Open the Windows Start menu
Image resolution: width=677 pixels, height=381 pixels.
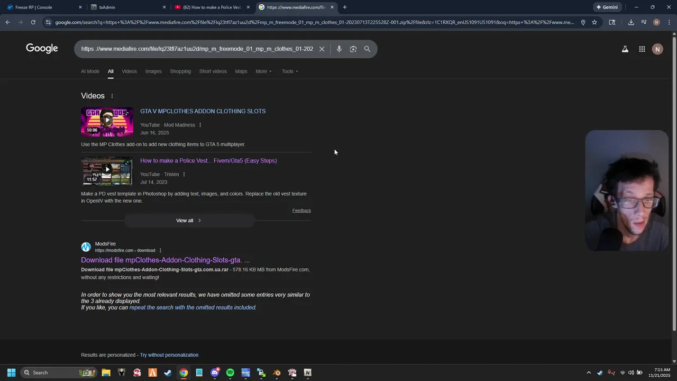click(11, 373)
